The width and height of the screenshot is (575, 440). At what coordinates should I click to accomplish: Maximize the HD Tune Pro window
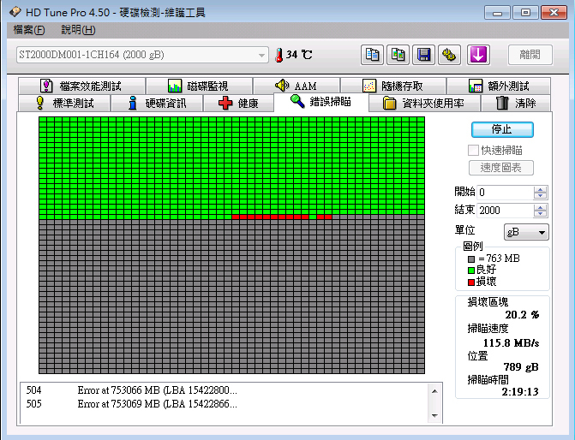tap(525, 13)
